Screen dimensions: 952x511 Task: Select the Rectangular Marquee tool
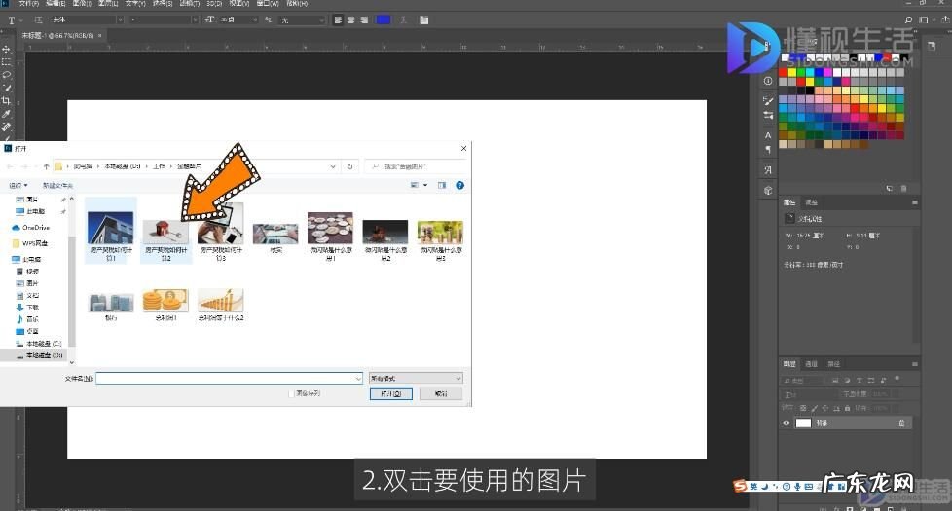click(x=6, y=62)
